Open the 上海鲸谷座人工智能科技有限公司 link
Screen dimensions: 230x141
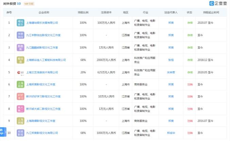(x=46, y=60)
